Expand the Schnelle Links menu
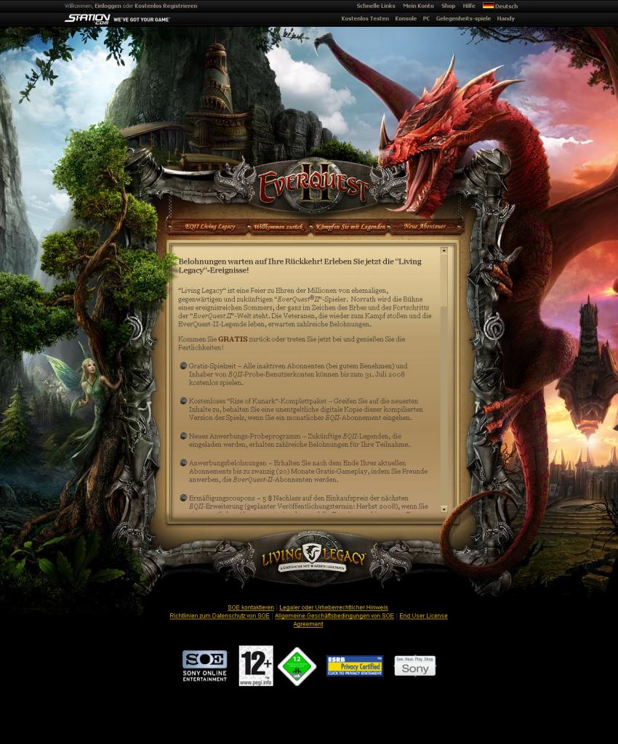The image size is (618, 744). tap(376, 6)
